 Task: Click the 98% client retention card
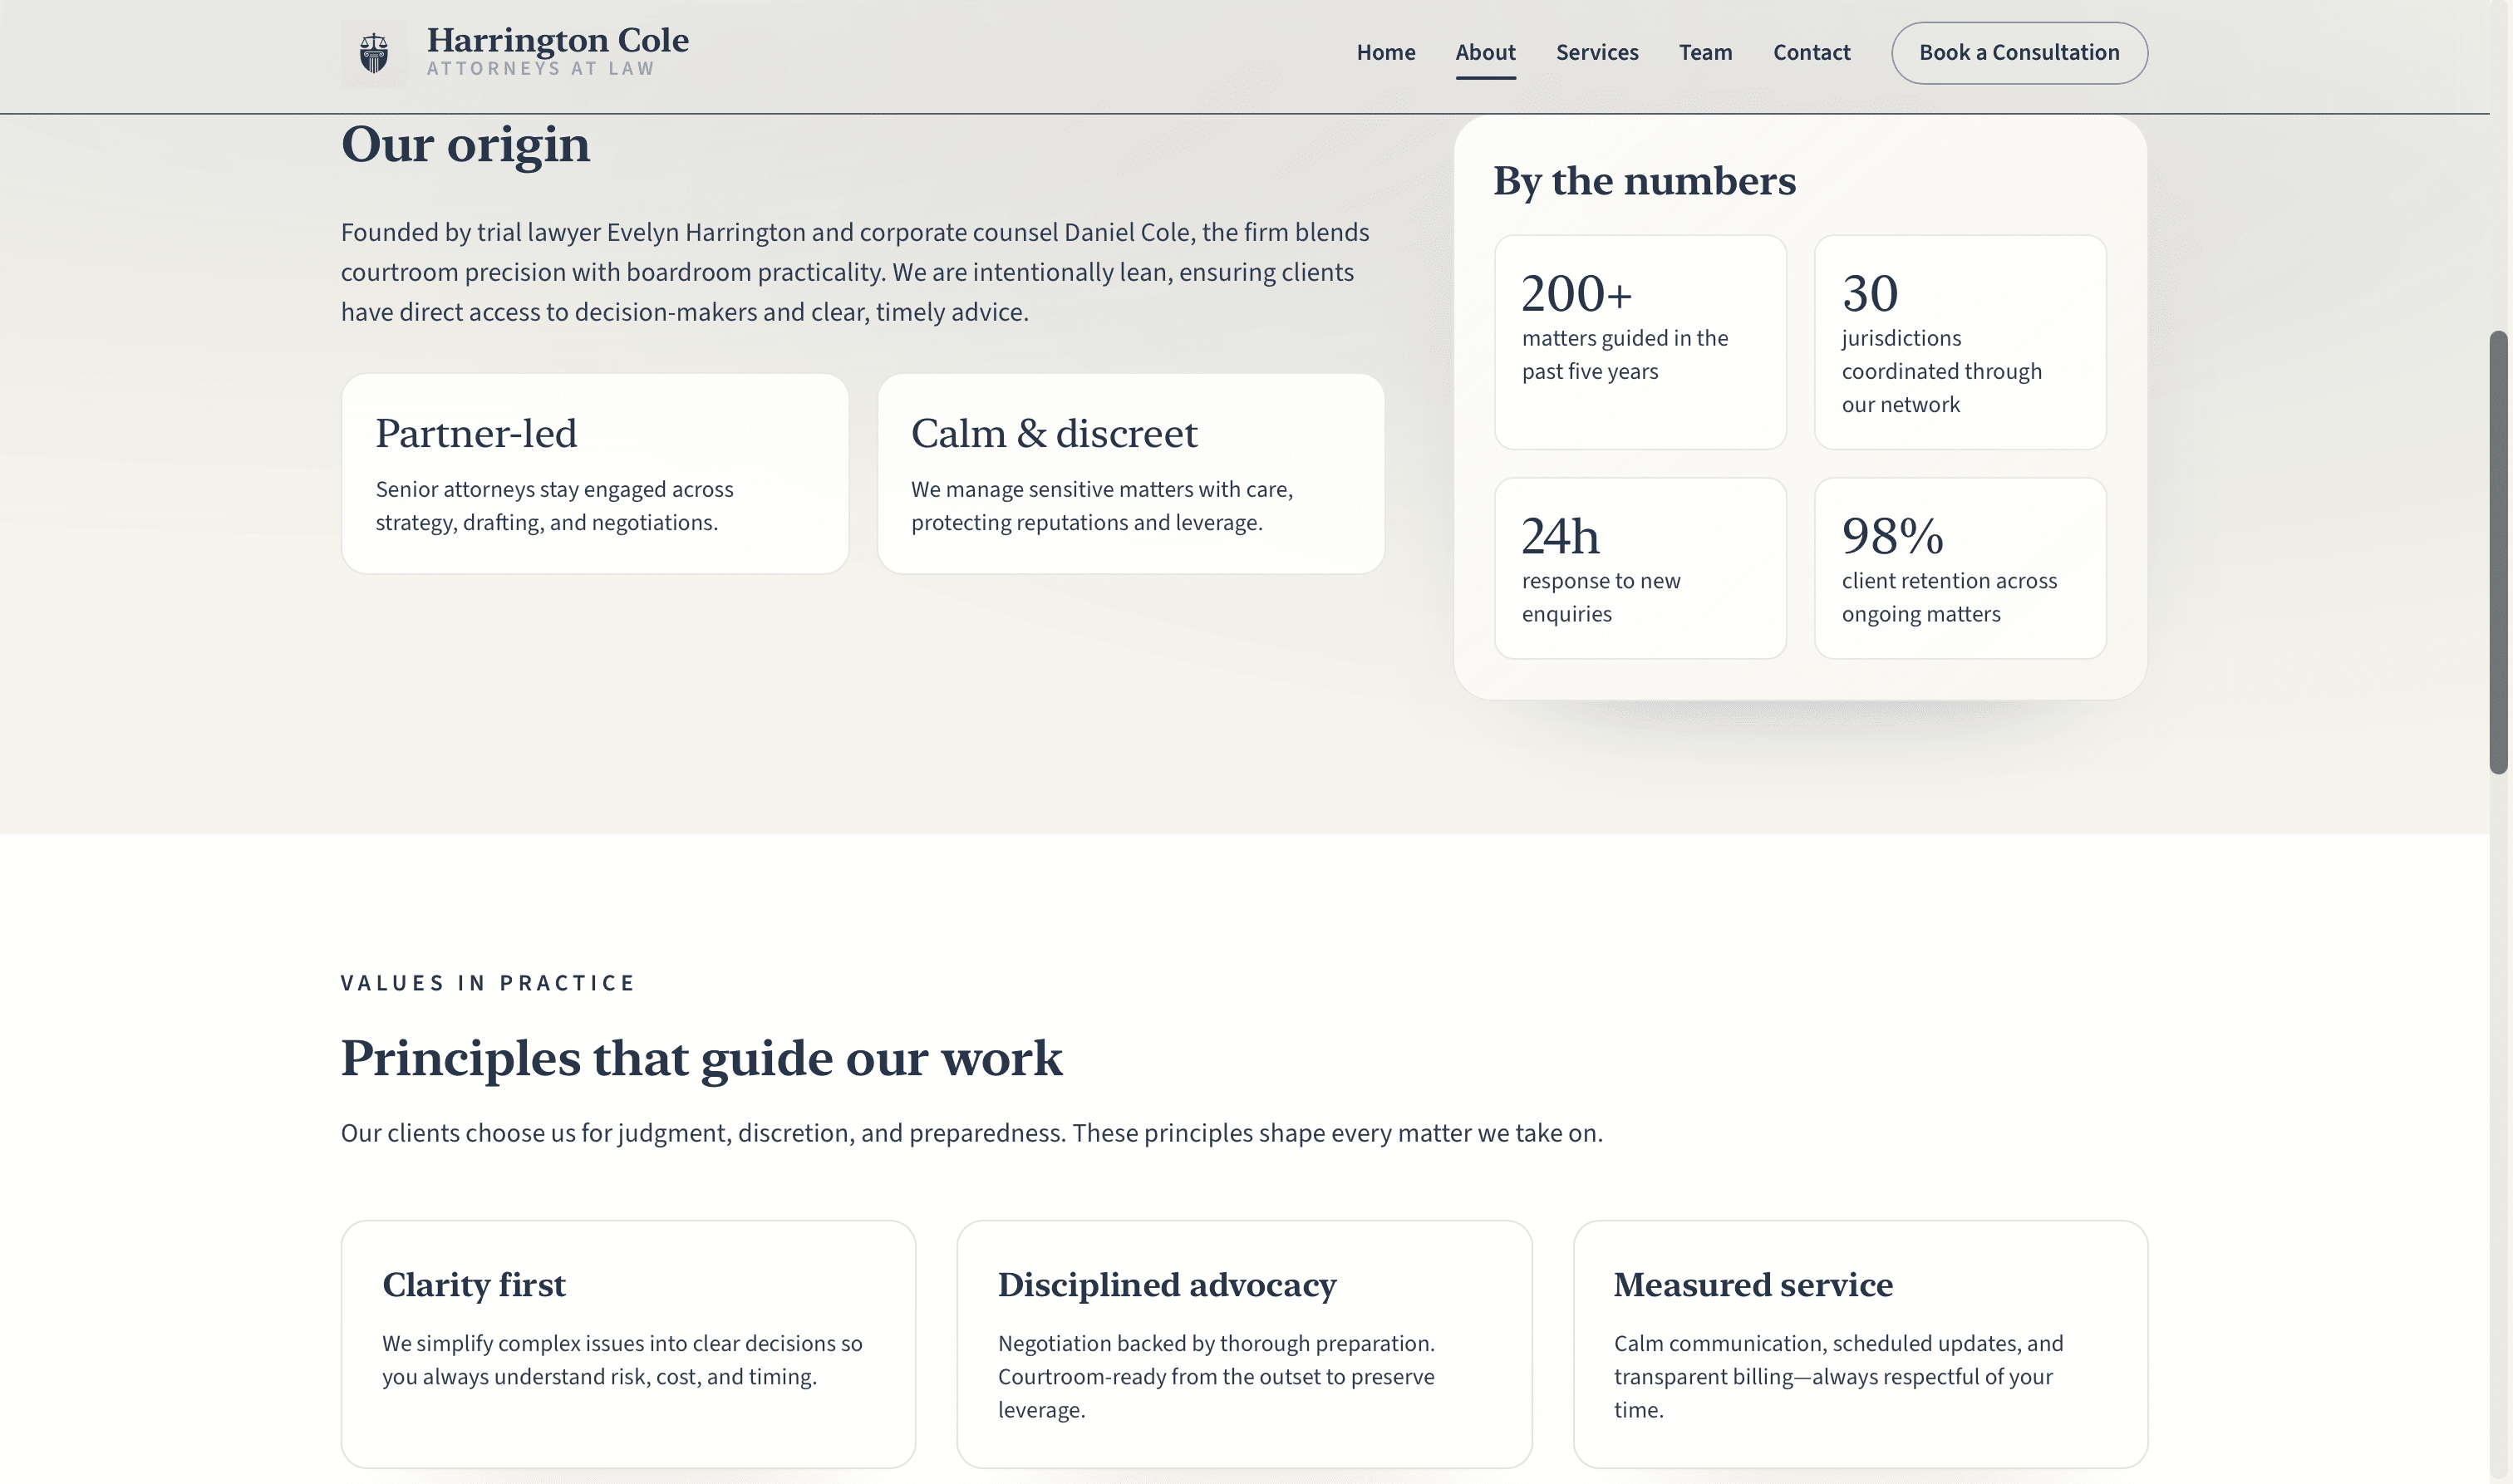coord(1959,567)
